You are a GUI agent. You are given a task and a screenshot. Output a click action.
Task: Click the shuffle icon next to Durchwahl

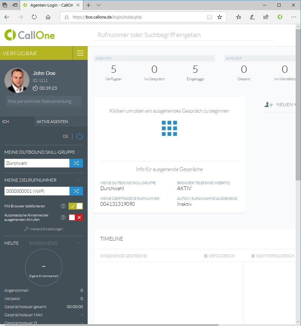[x=76, y=163]
